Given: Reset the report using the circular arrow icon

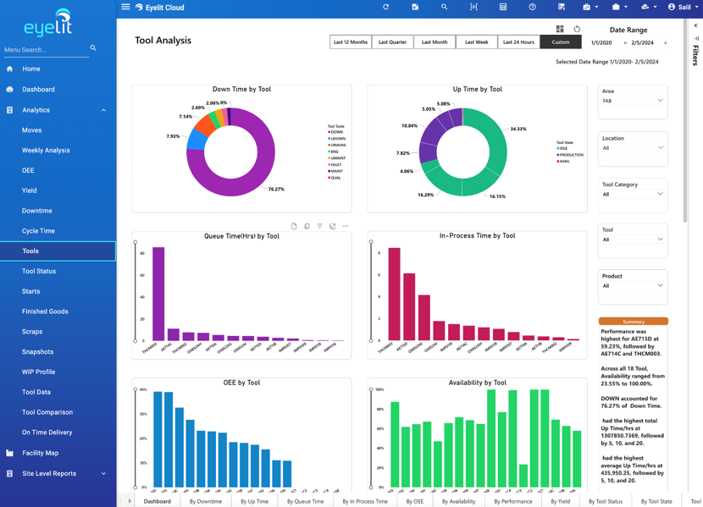Looking at the screenshot, I should (x=577, y=29).
